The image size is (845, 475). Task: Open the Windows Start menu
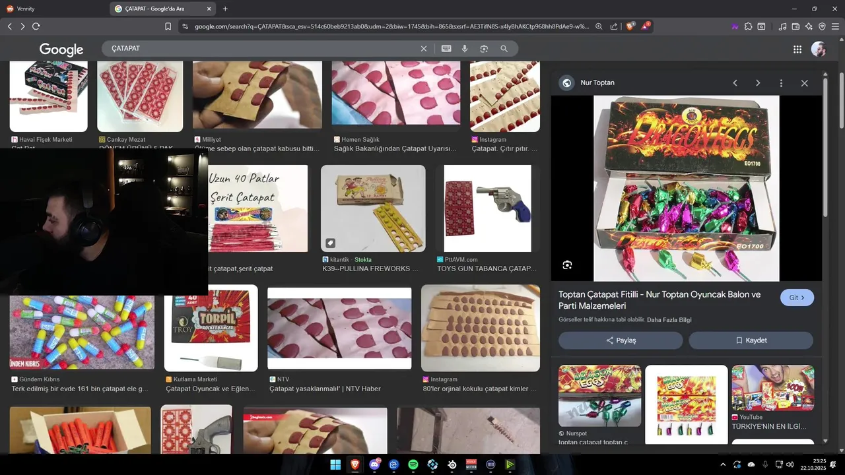click(x=335, y=464)
